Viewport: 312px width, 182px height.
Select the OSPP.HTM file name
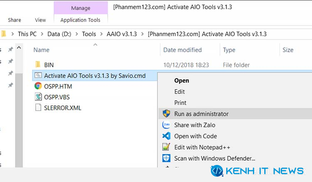(x=58, y=86)
